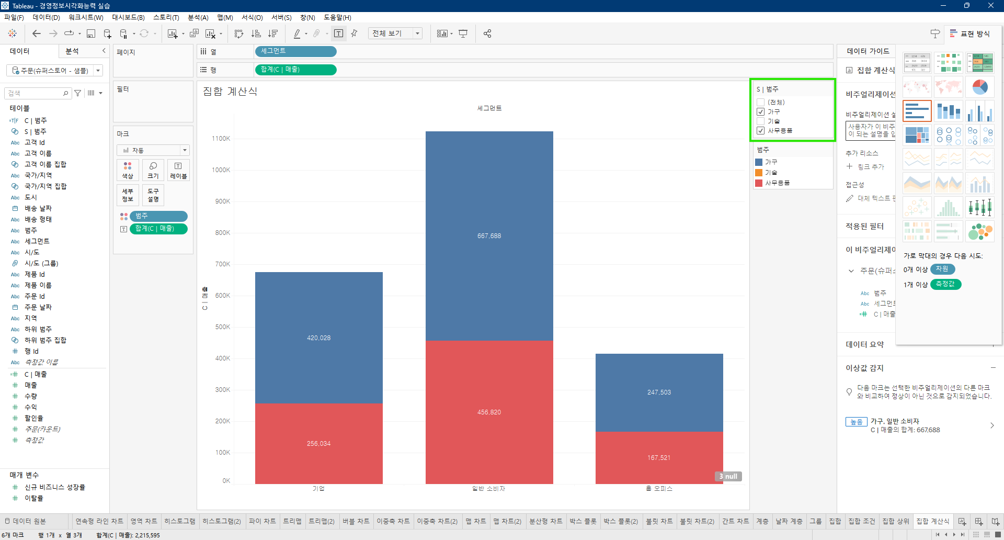Click the fix axes pin icon
The width and height of the screenshot is (1004, 540).
[x=354, y=33]
